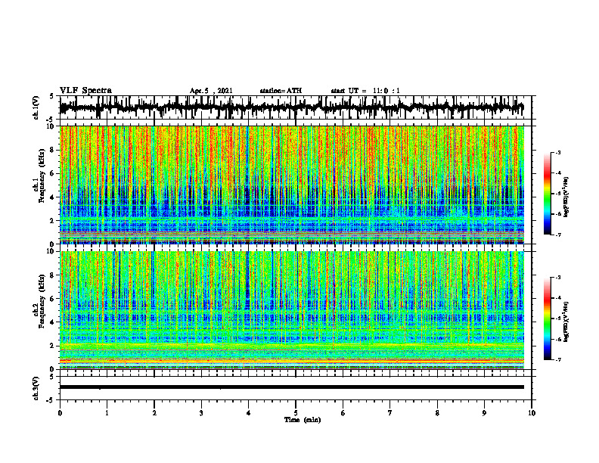The width and height of the screenshot is (599, 463).
Task: Click the time axis tick label "9"
Action: click(484, 413)
